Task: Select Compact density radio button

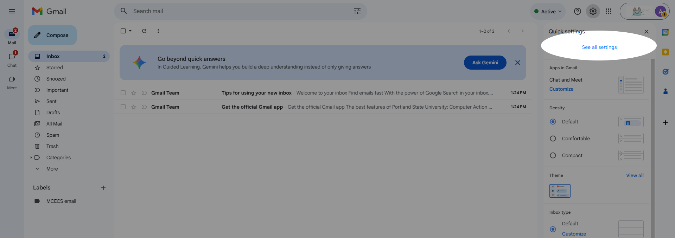Action: (553, 155)
